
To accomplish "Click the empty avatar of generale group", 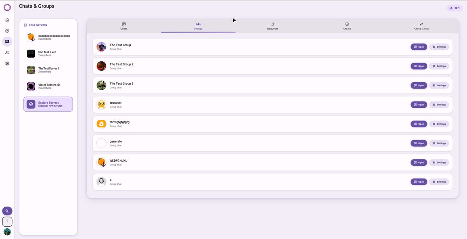I will point(101,143).
